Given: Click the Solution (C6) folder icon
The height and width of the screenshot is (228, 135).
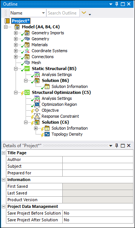Looking at the screenshot, I should [x=37, y=122].
